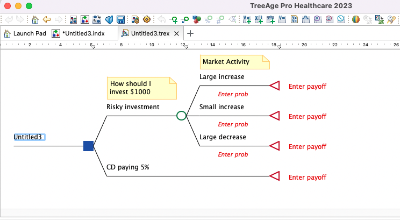This screenshot has width=400, height=220.
Task: Click the orange gear settings icon
Action: pos(147,20)
